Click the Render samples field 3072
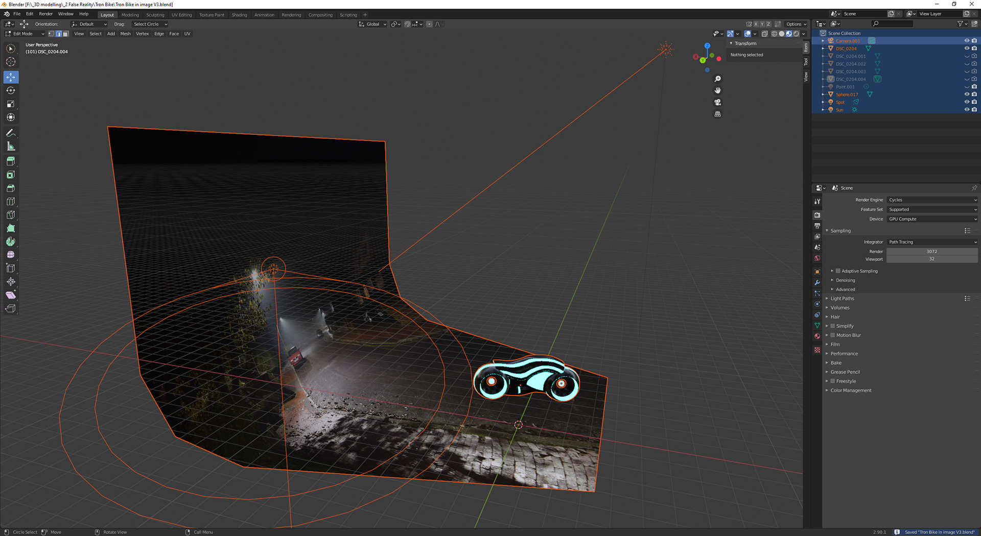 click(x=932, y=252)
